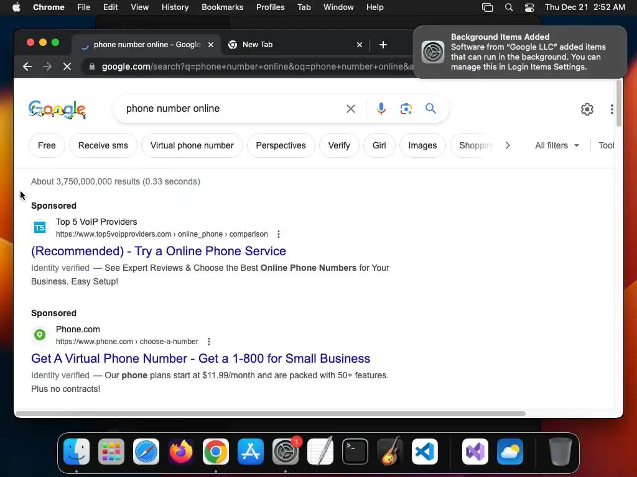637x477 pixels.
Task: Switch to the New Tab tab
Action: pos(295,45)
